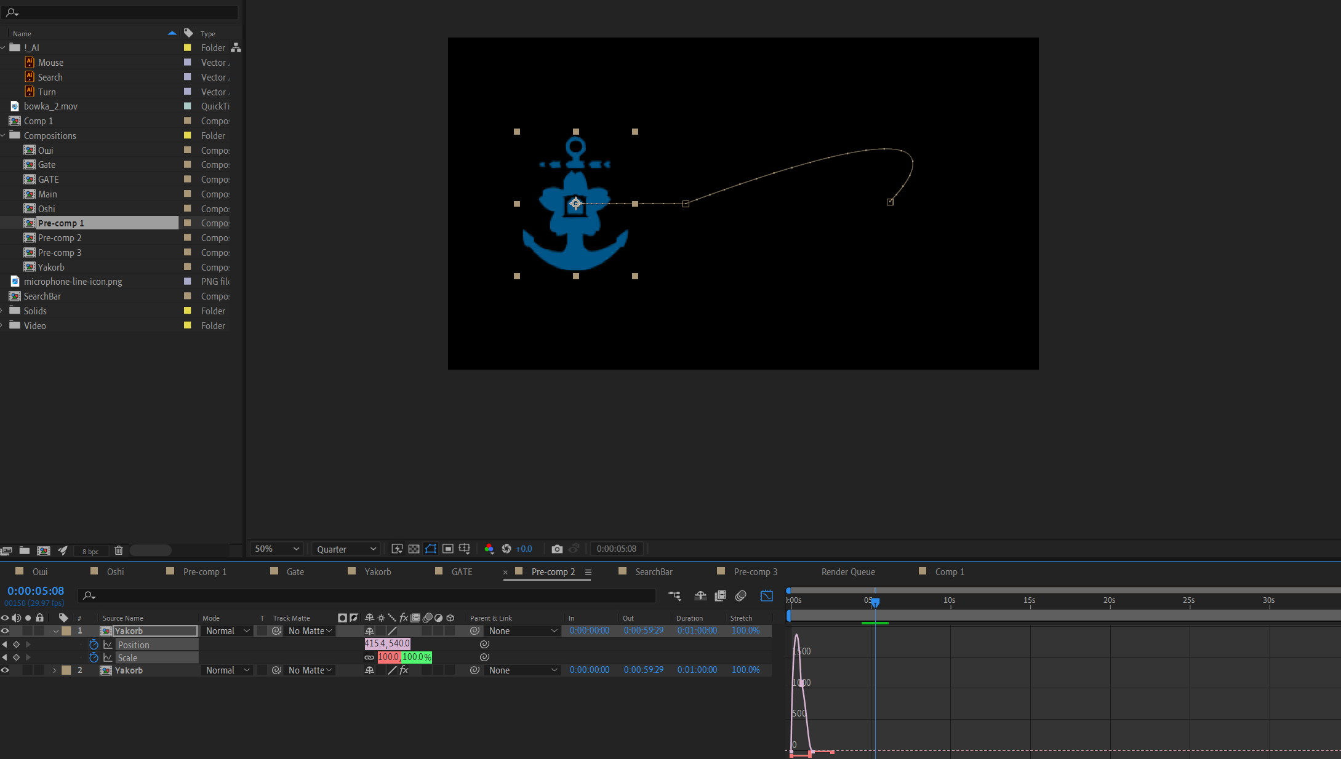Screen dimensions: 1341x759
Task: Toggle transparency grid in viewer
Action: click(x=414, y=549)
